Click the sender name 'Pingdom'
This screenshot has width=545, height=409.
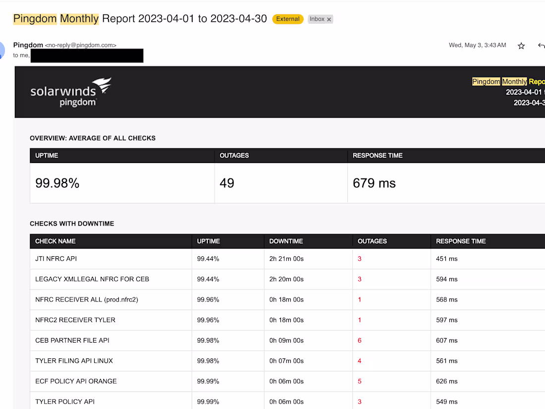click(x=28, y=45)
